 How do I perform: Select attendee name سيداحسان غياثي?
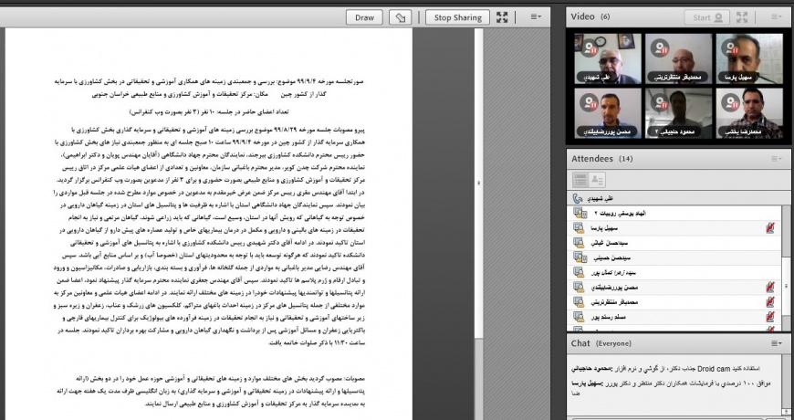(x=609, y=243)
